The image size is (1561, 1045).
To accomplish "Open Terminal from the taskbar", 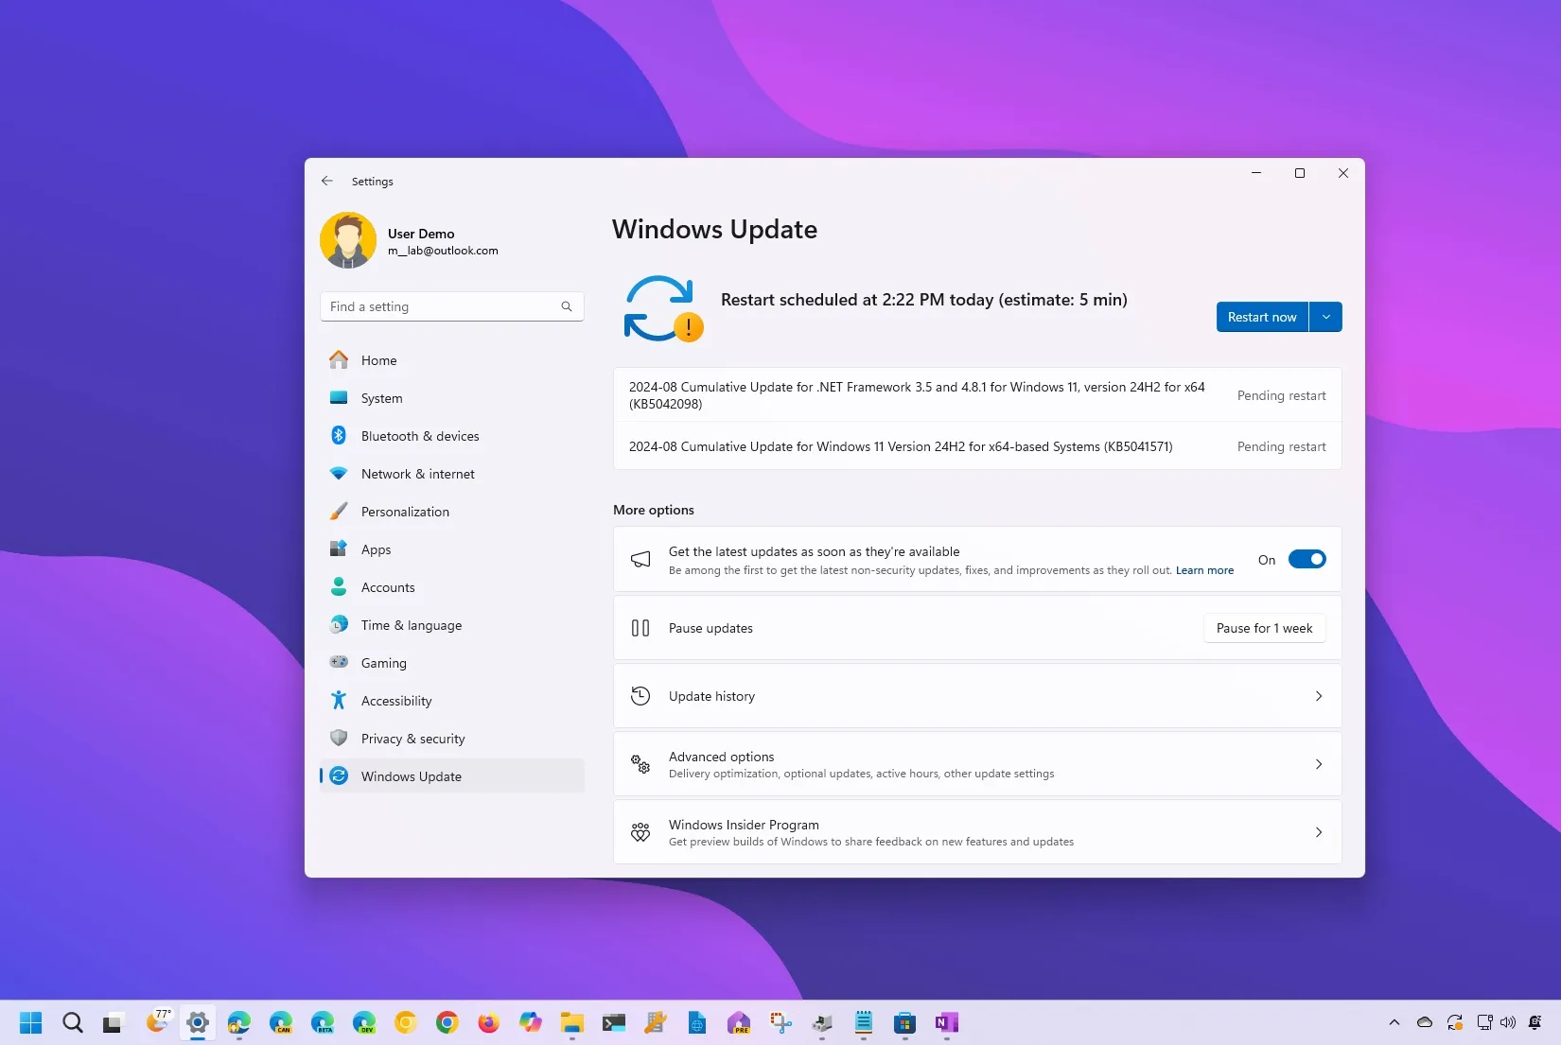I will coord(614,1022).
